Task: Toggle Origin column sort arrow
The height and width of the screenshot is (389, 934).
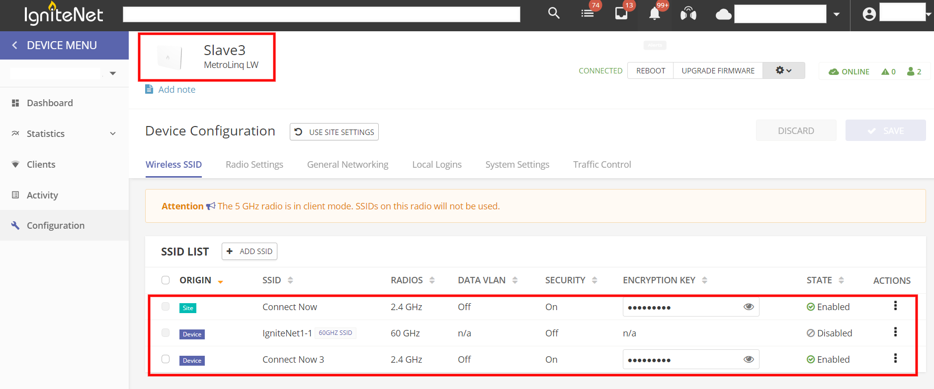Action: click(x=220, y=282)
